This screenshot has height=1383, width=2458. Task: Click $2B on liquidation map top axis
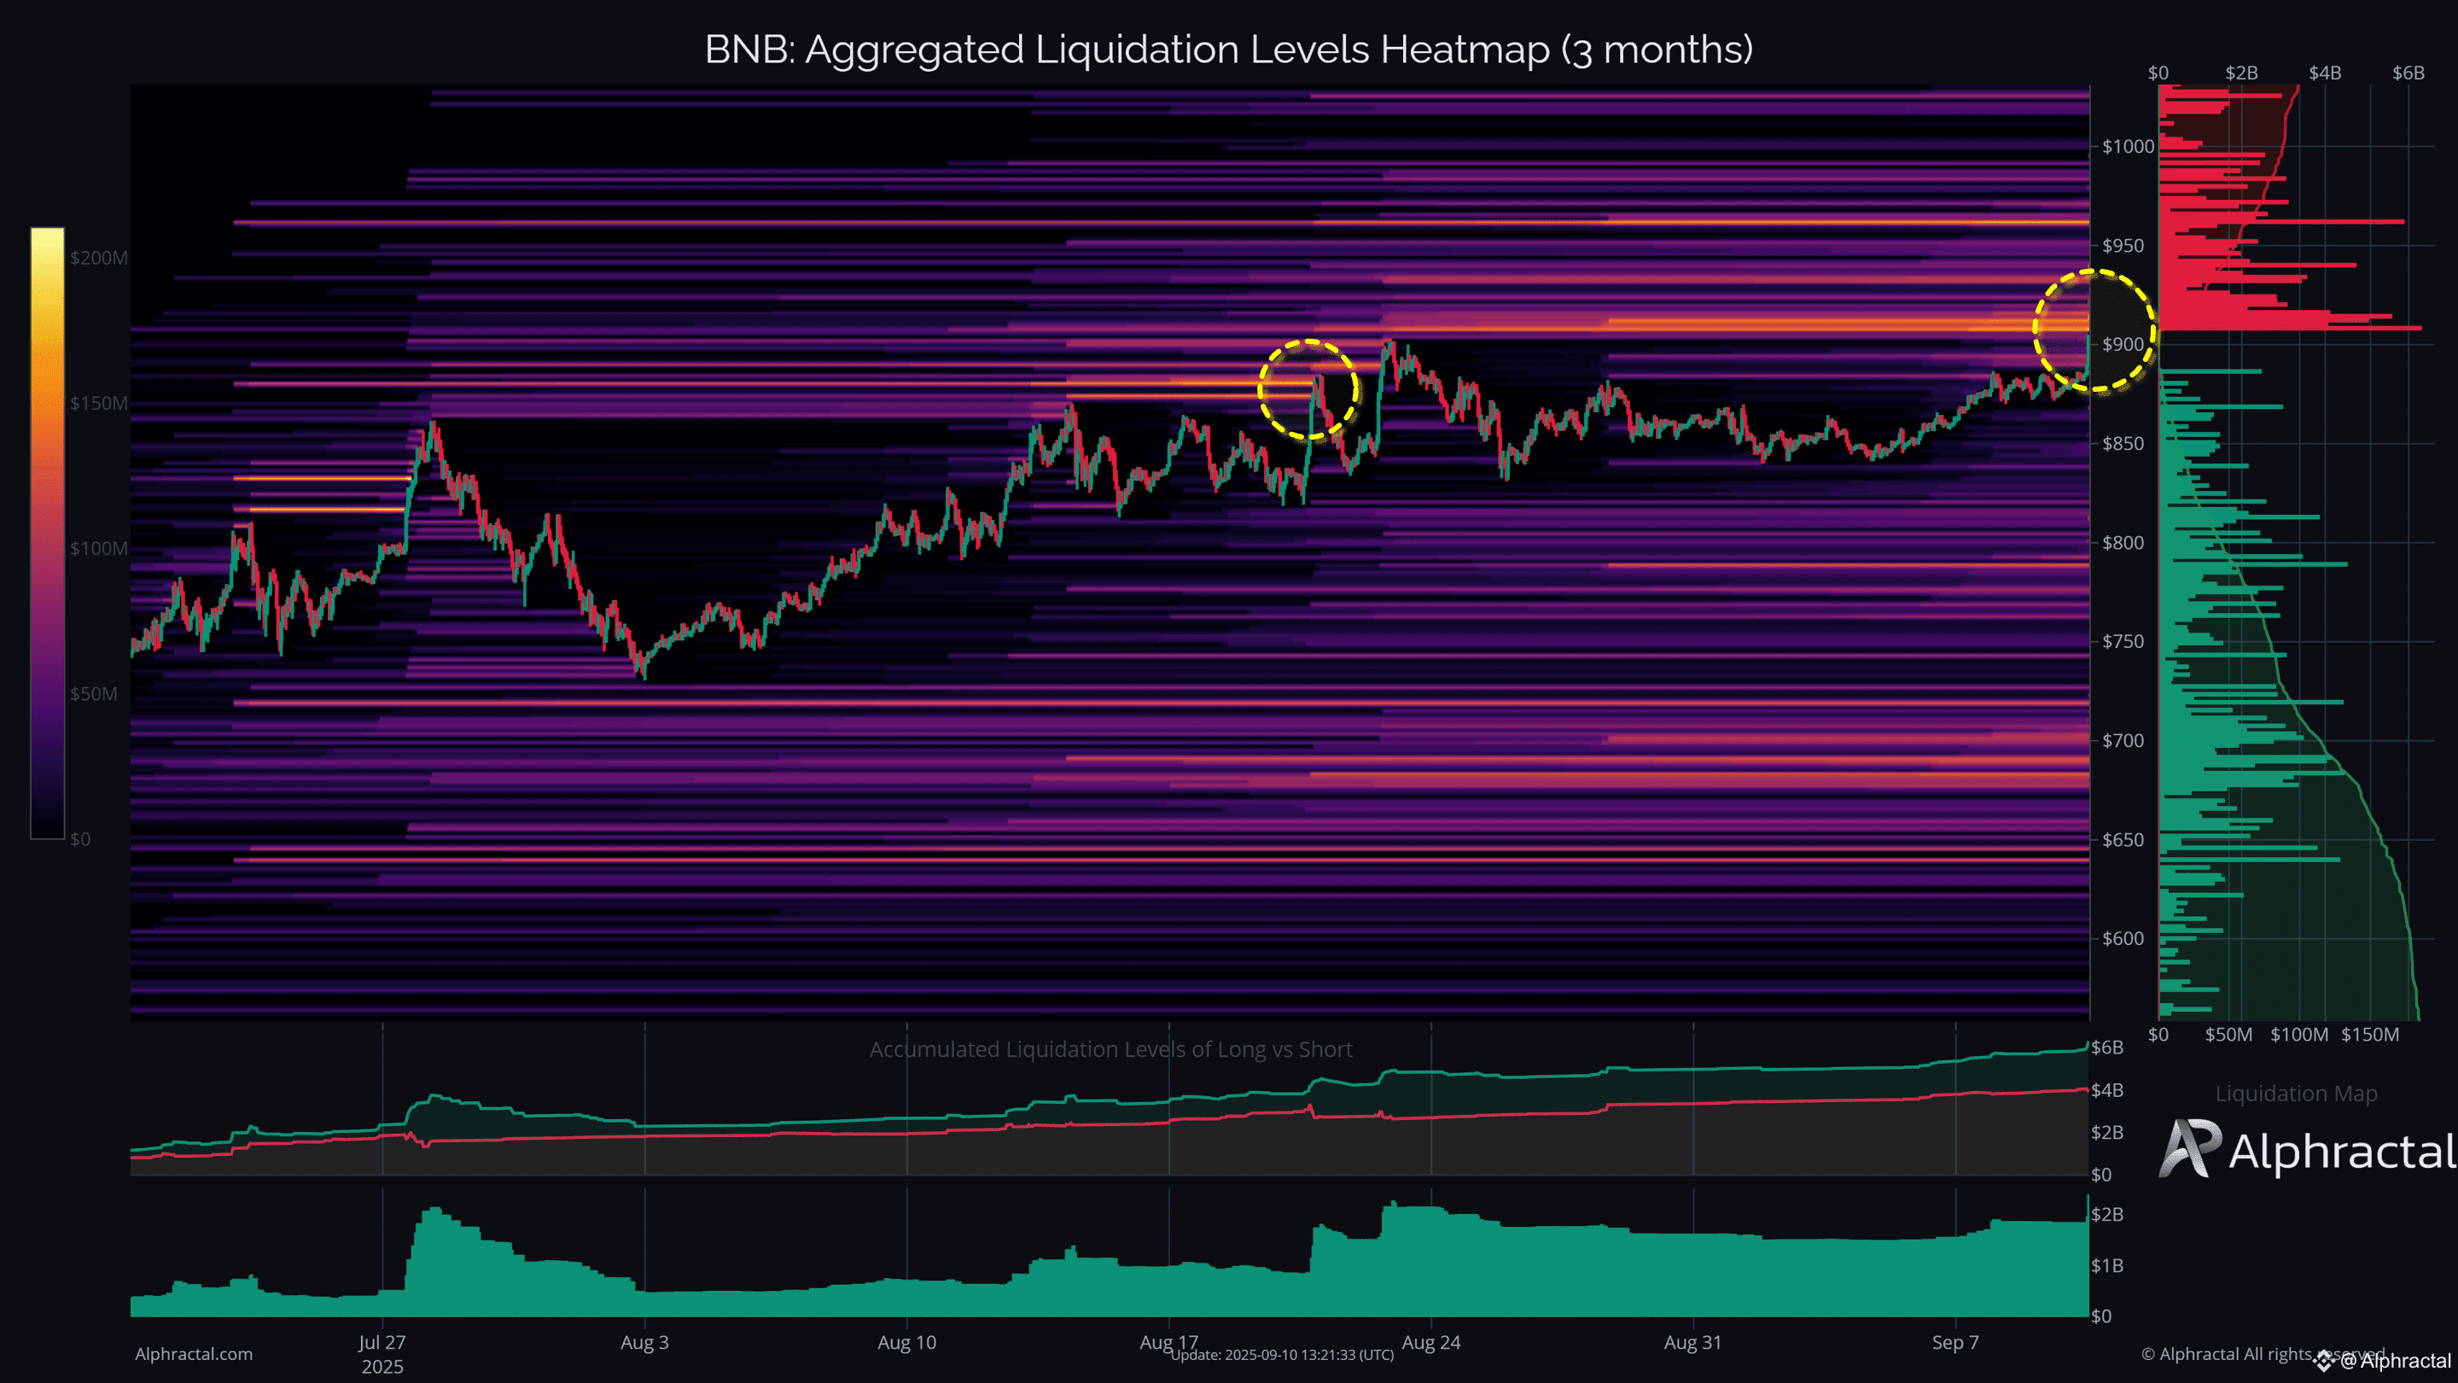pyautogui.click(x=2241, y=73)
